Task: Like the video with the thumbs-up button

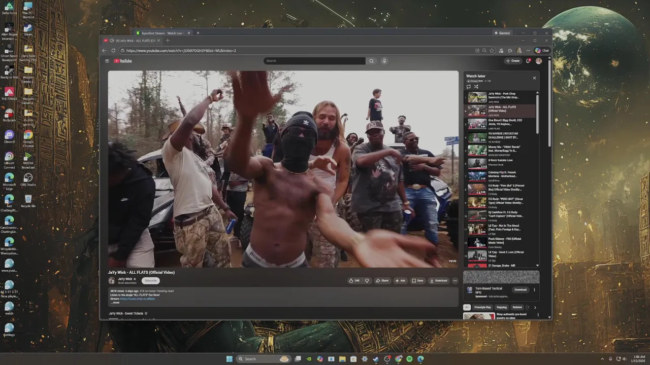Action: [354, 280]
